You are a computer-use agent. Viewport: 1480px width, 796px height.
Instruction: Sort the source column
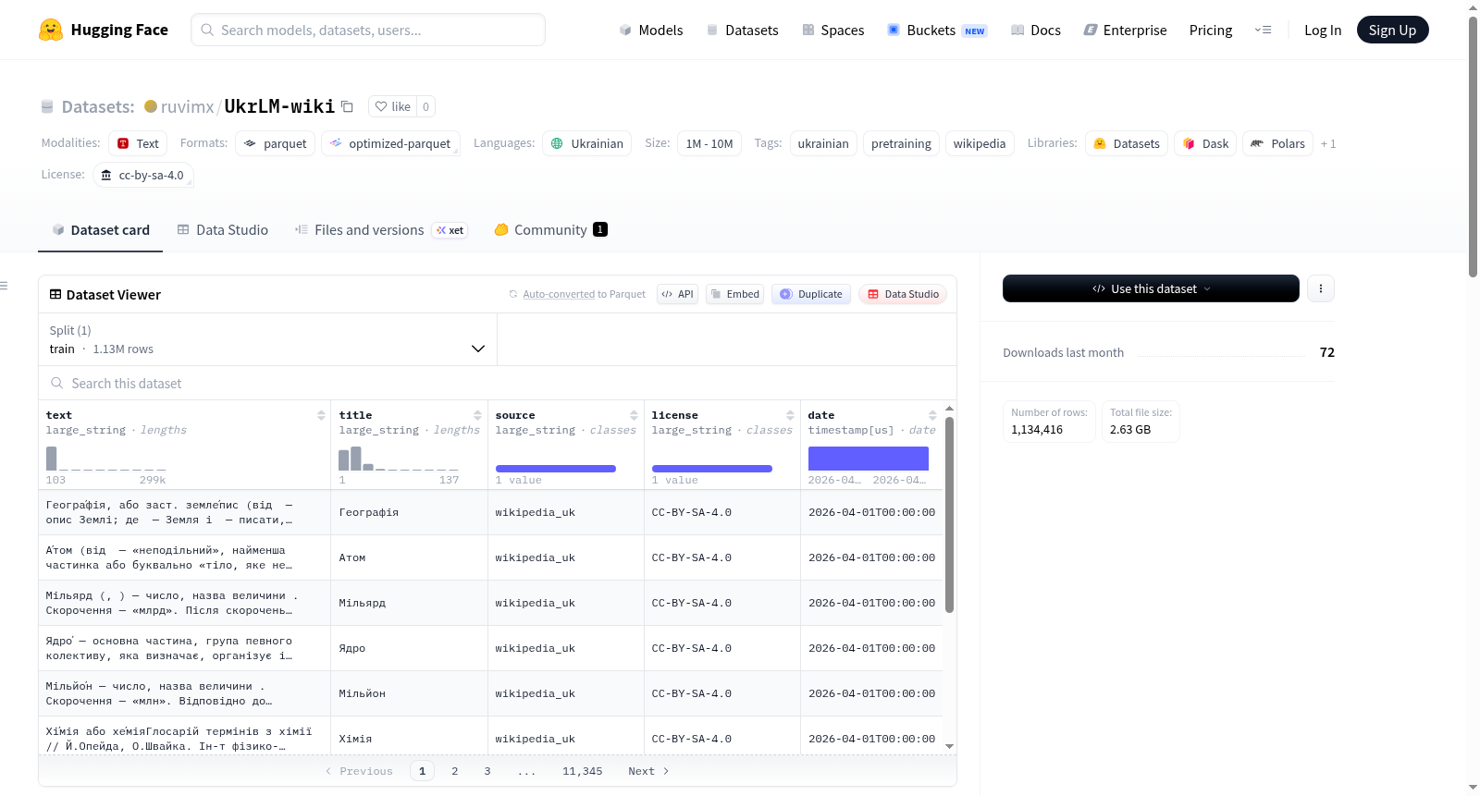tap(634, 415)
